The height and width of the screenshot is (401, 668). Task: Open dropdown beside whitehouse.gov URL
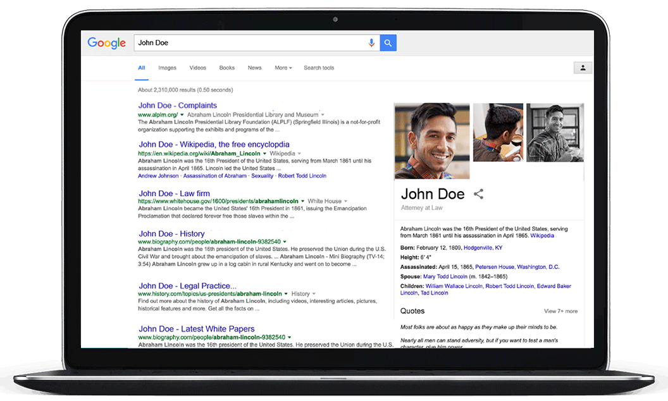[x=303, y=201]
